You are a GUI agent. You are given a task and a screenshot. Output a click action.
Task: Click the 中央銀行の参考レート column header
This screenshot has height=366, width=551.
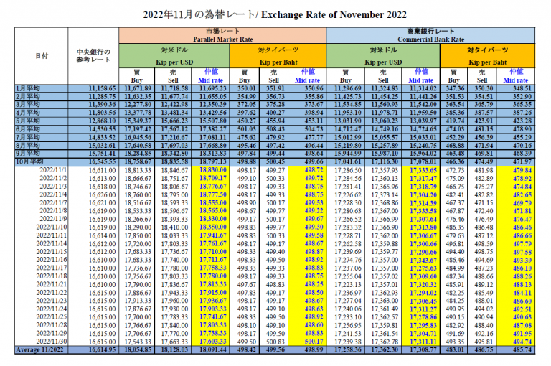click(93, 55)
